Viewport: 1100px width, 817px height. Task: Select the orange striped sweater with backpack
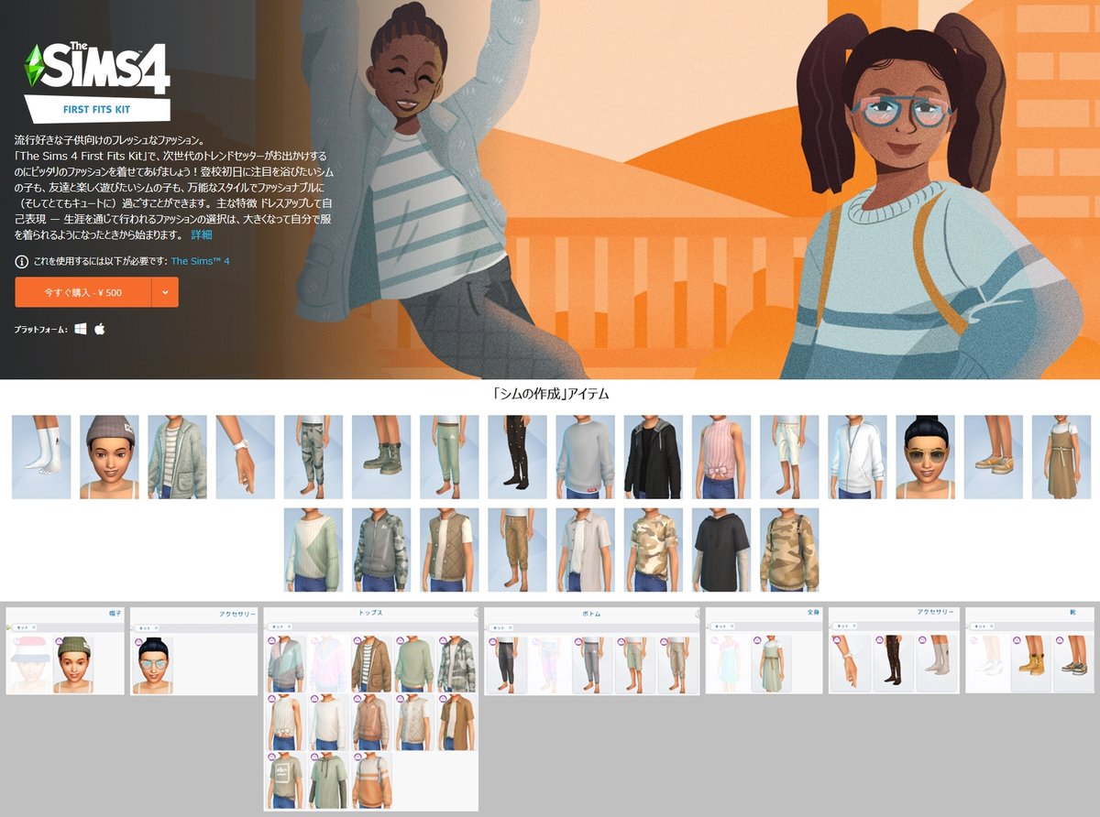[x=371, y=780]
